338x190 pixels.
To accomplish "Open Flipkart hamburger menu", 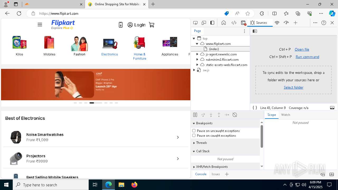I will (40, 25).
